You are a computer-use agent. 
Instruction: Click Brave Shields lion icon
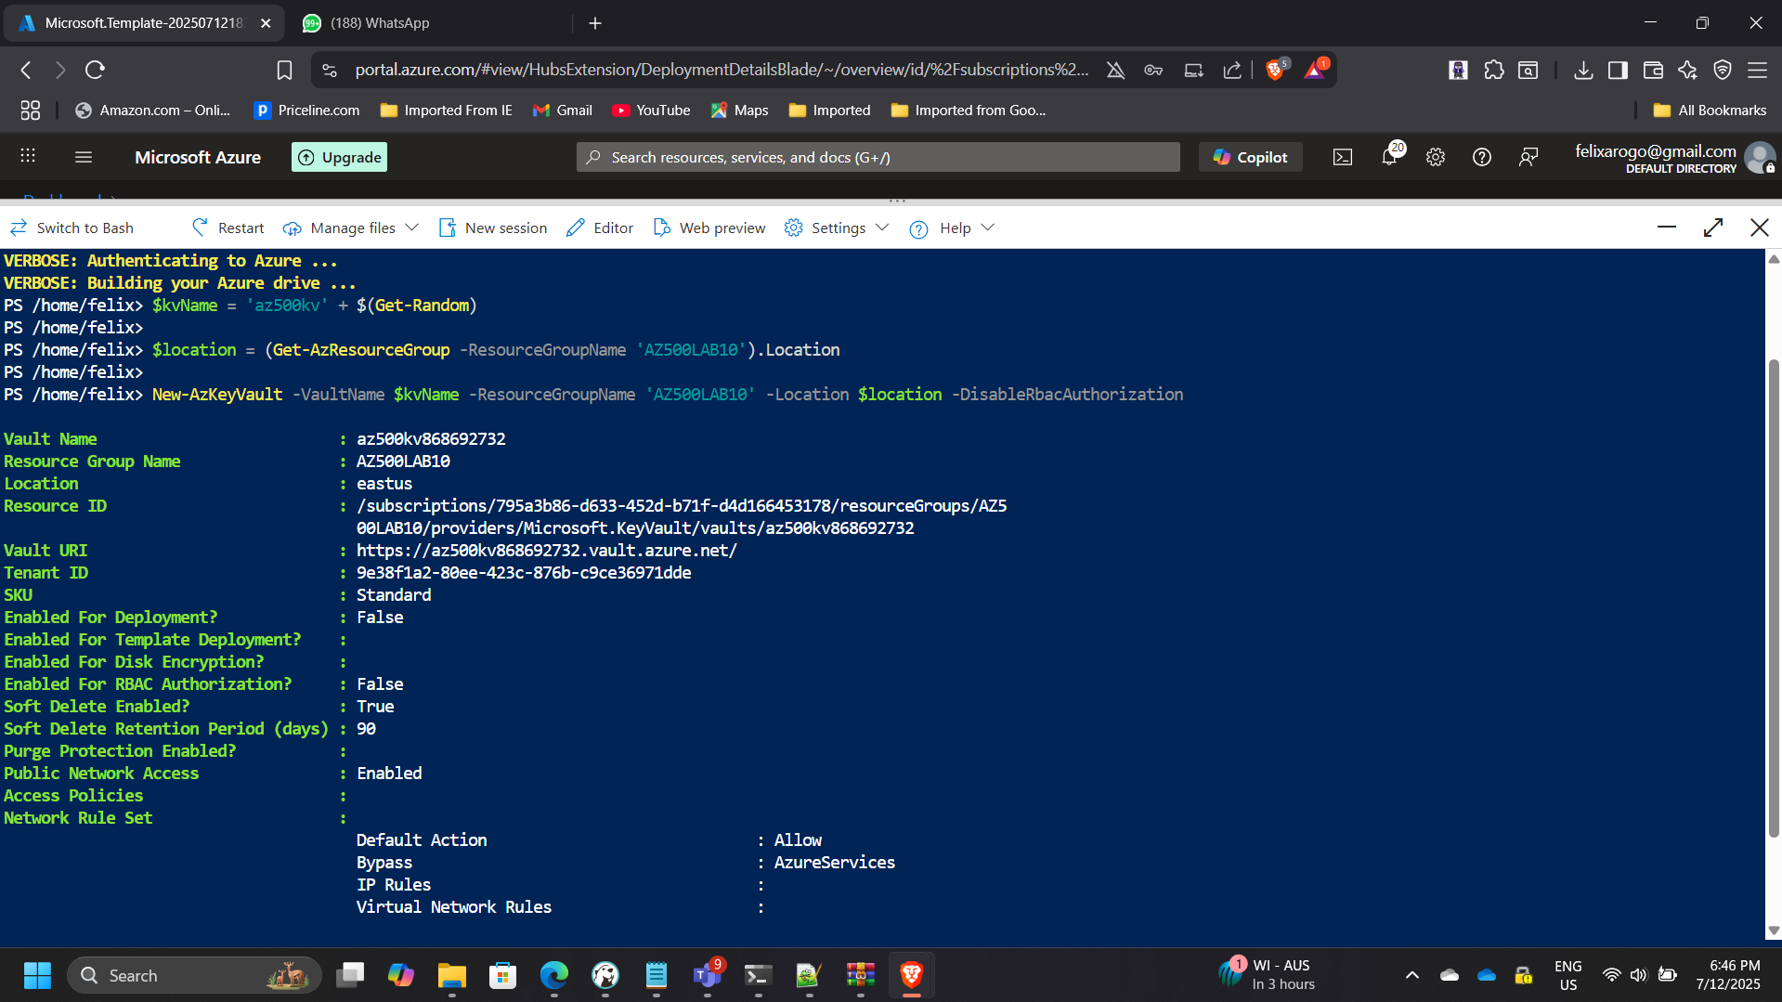[1275, 70]
